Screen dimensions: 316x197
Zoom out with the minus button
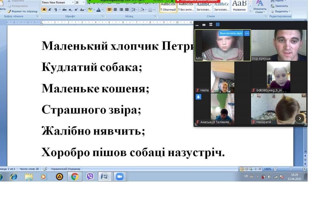tap(275, 169)
